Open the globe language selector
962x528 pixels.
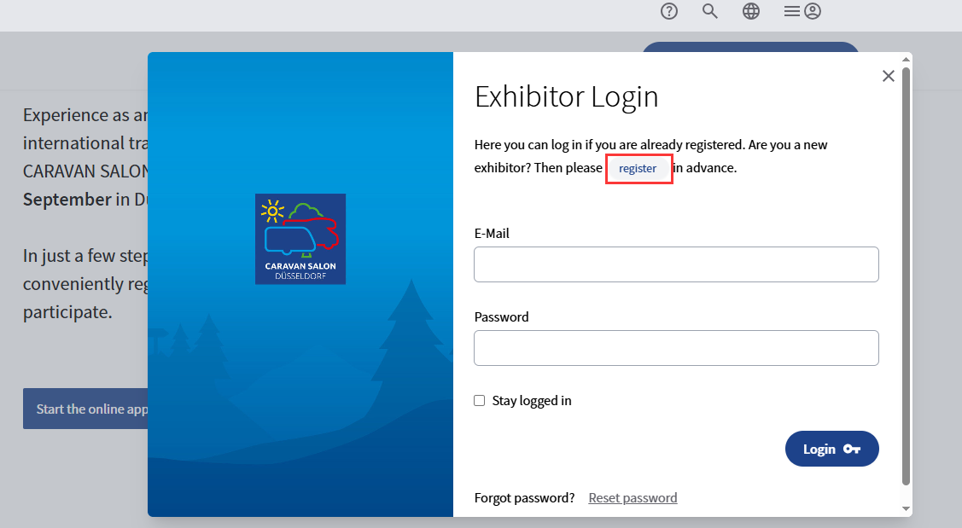(751, 11)
